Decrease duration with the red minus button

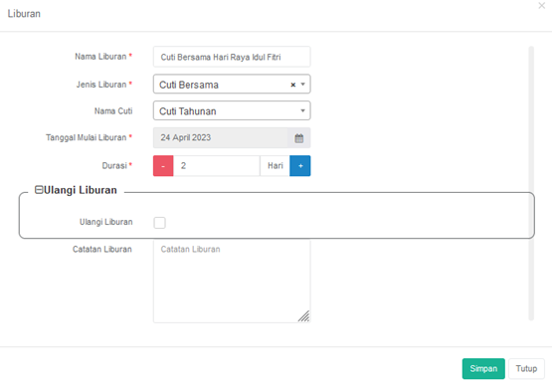(163, 166)
